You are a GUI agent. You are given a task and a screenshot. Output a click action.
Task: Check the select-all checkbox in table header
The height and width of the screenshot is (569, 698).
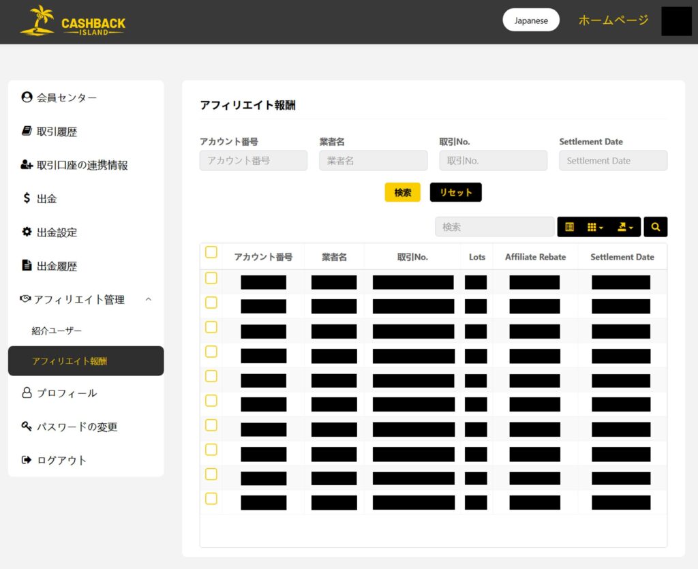point(211,253)
